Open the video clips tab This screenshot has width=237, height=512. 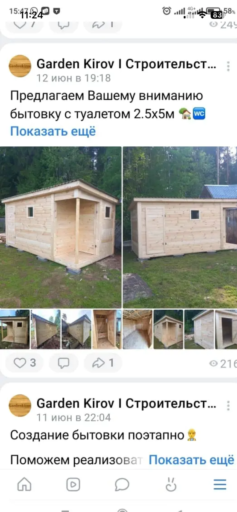click(73, 484)
